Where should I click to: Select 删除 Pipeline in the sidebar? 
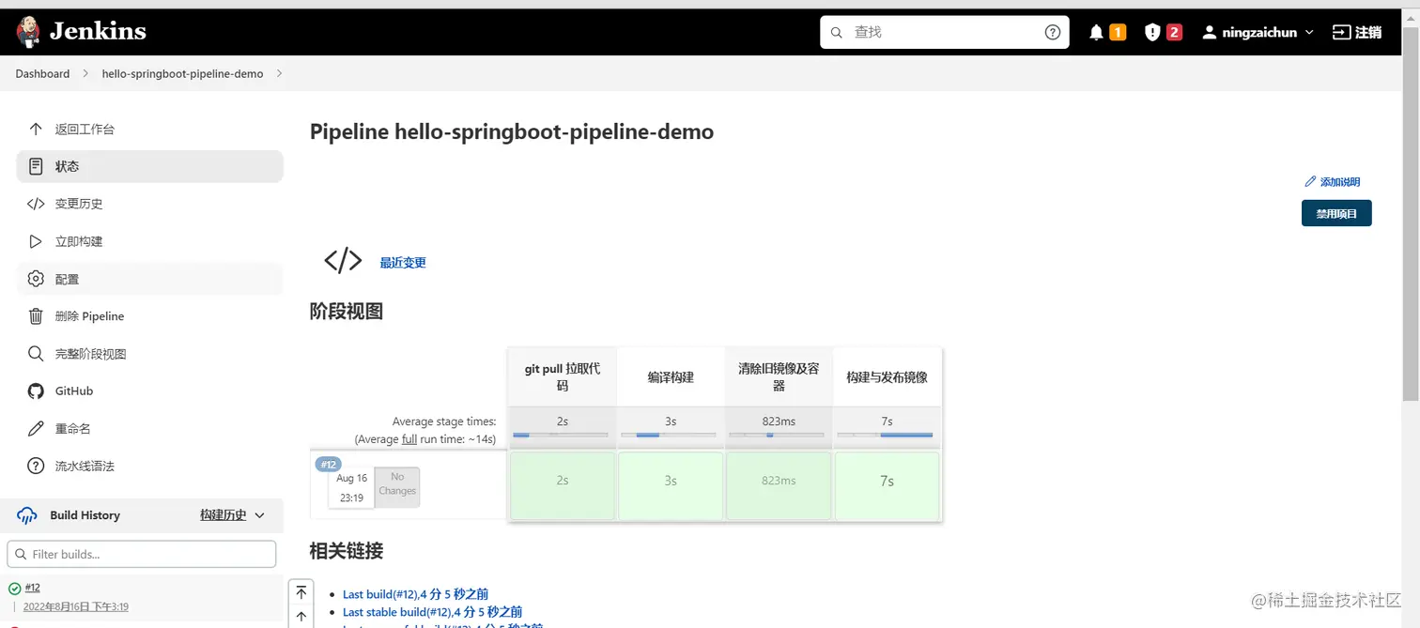pos(149,316)
